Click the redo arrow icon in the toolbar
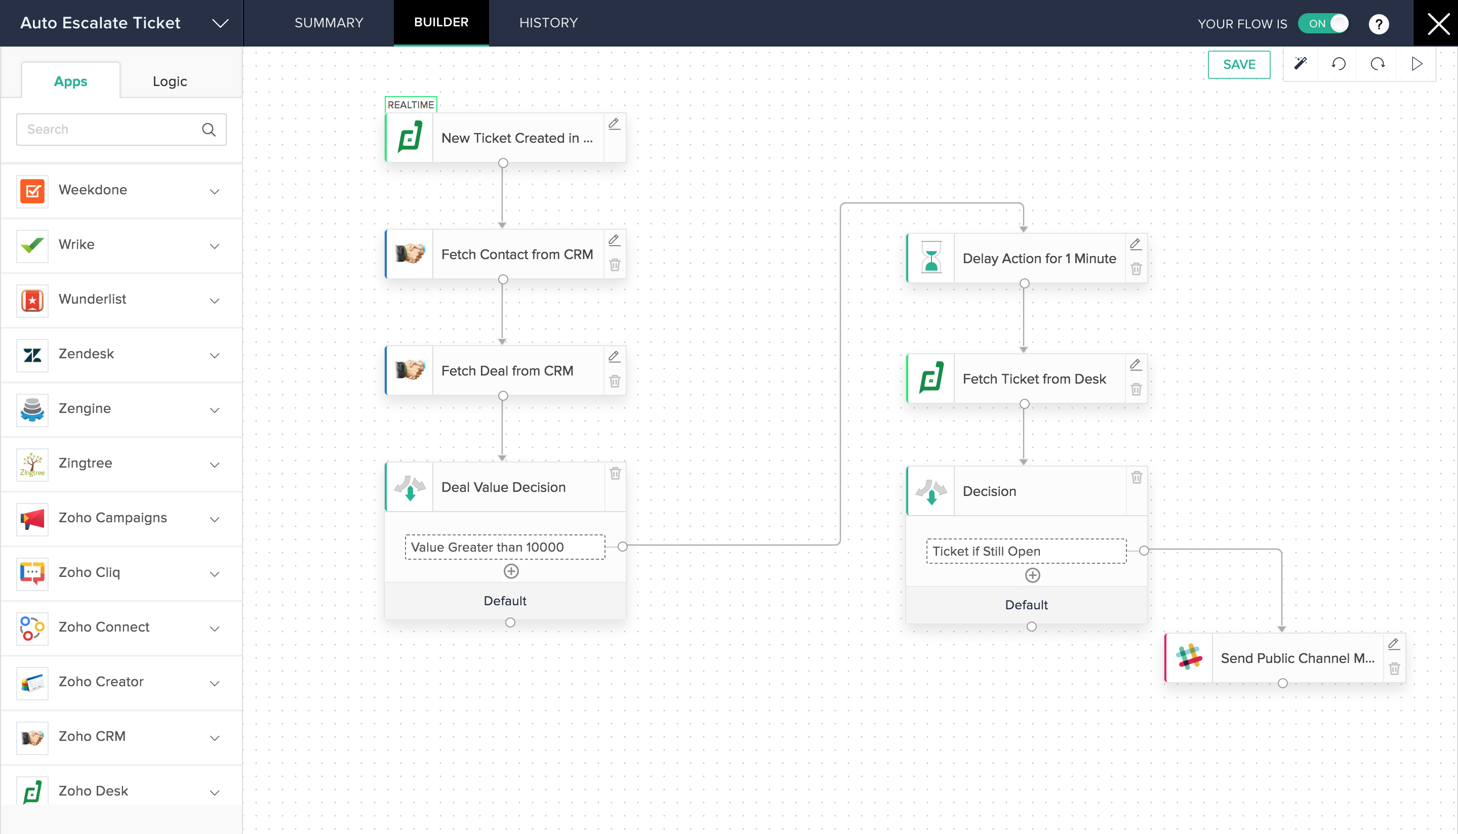 (1378, 65)
